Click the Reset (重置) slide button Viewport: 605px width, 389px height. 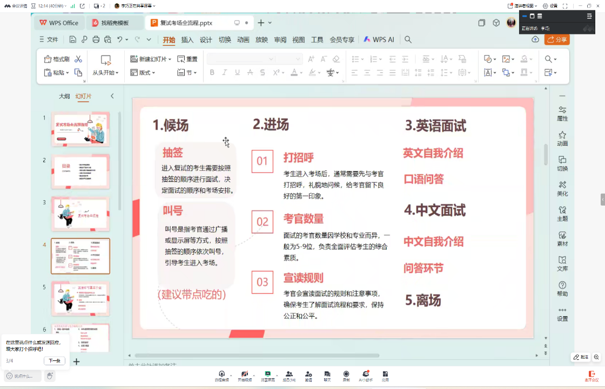click(187, 59)
